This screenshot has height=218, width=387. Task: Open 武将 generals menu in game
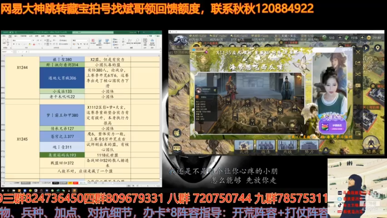(244, 147)
